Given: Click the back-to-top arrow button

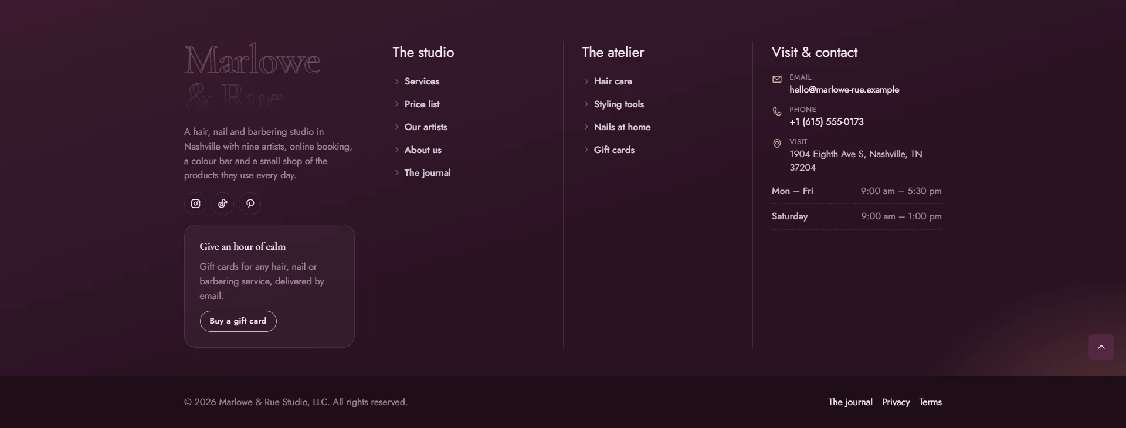Looking at the screenshot, I should [x=1101, y=347].
